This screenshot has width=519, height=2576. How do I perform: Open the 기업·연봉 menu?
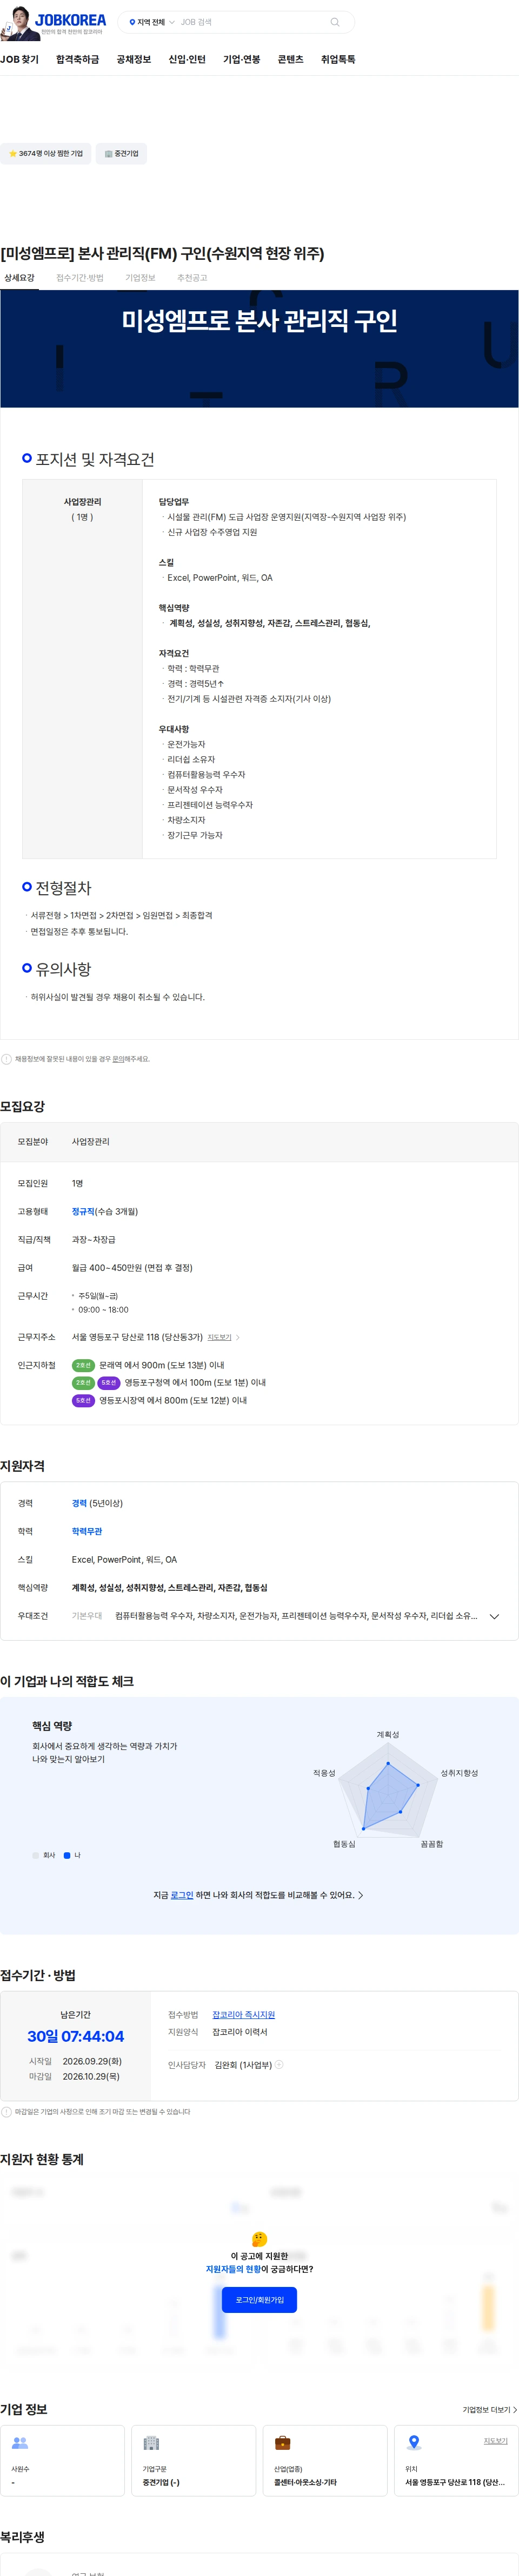click(x=242, y=60)
